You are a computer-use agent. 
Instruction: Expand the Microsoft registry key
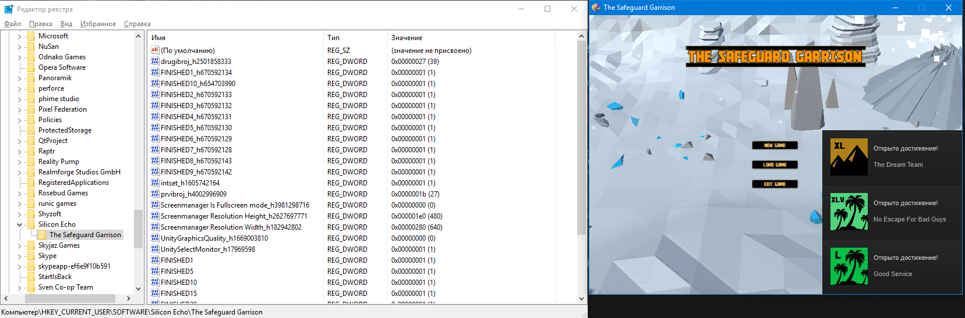pyautogui.click(x=19, y=36)
